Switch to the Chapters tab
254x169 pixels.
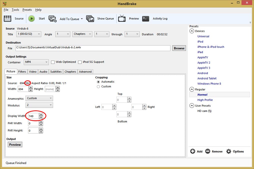tap(70, 72)
